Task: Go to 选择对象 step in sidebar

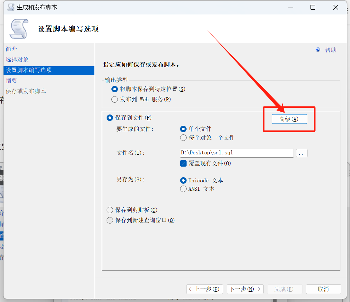Action: [17, 59]
